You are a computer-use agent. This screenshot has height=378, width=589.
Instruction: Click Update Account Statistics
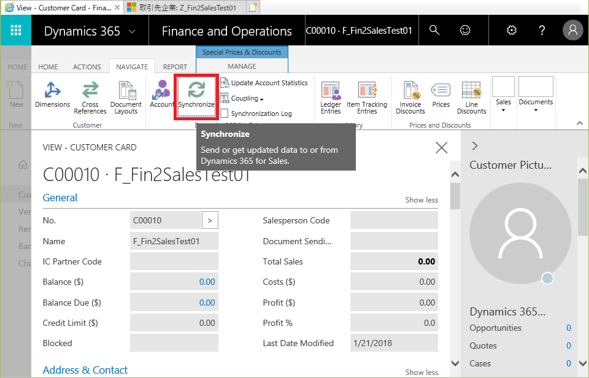pos(264,83)
